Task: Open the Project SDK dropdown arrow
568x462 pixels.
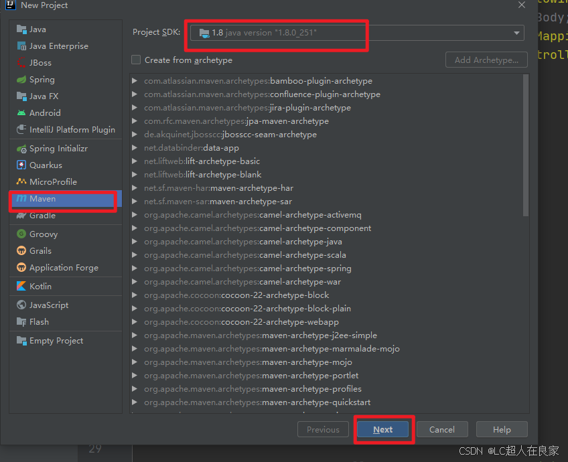Action: tap(516, 33)
